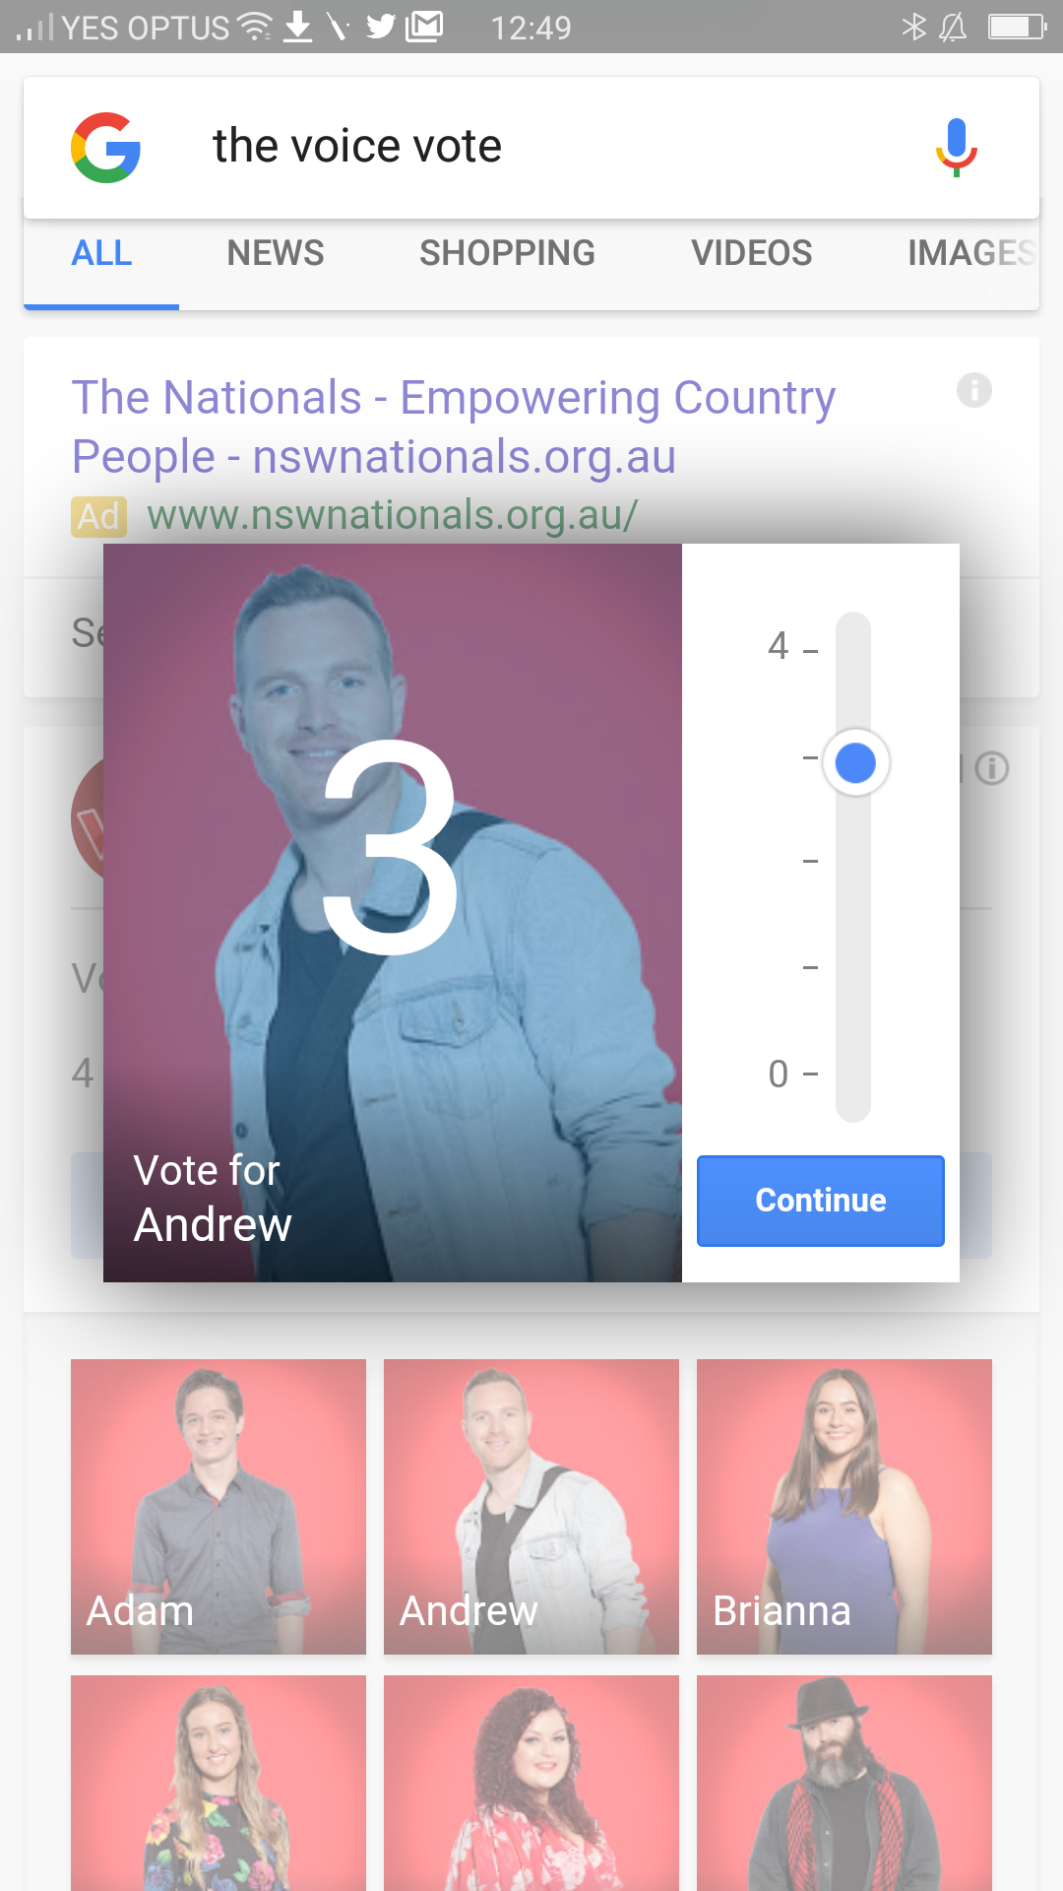Tap the search box text 'the voice vote'
Screen dimensions: 1063x1891
357,147
